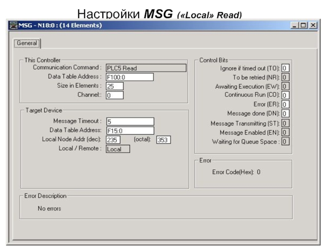Viewport: 330px width, 247px height.
Task: Click the Message Timeout field
Action: pos(130,121)
